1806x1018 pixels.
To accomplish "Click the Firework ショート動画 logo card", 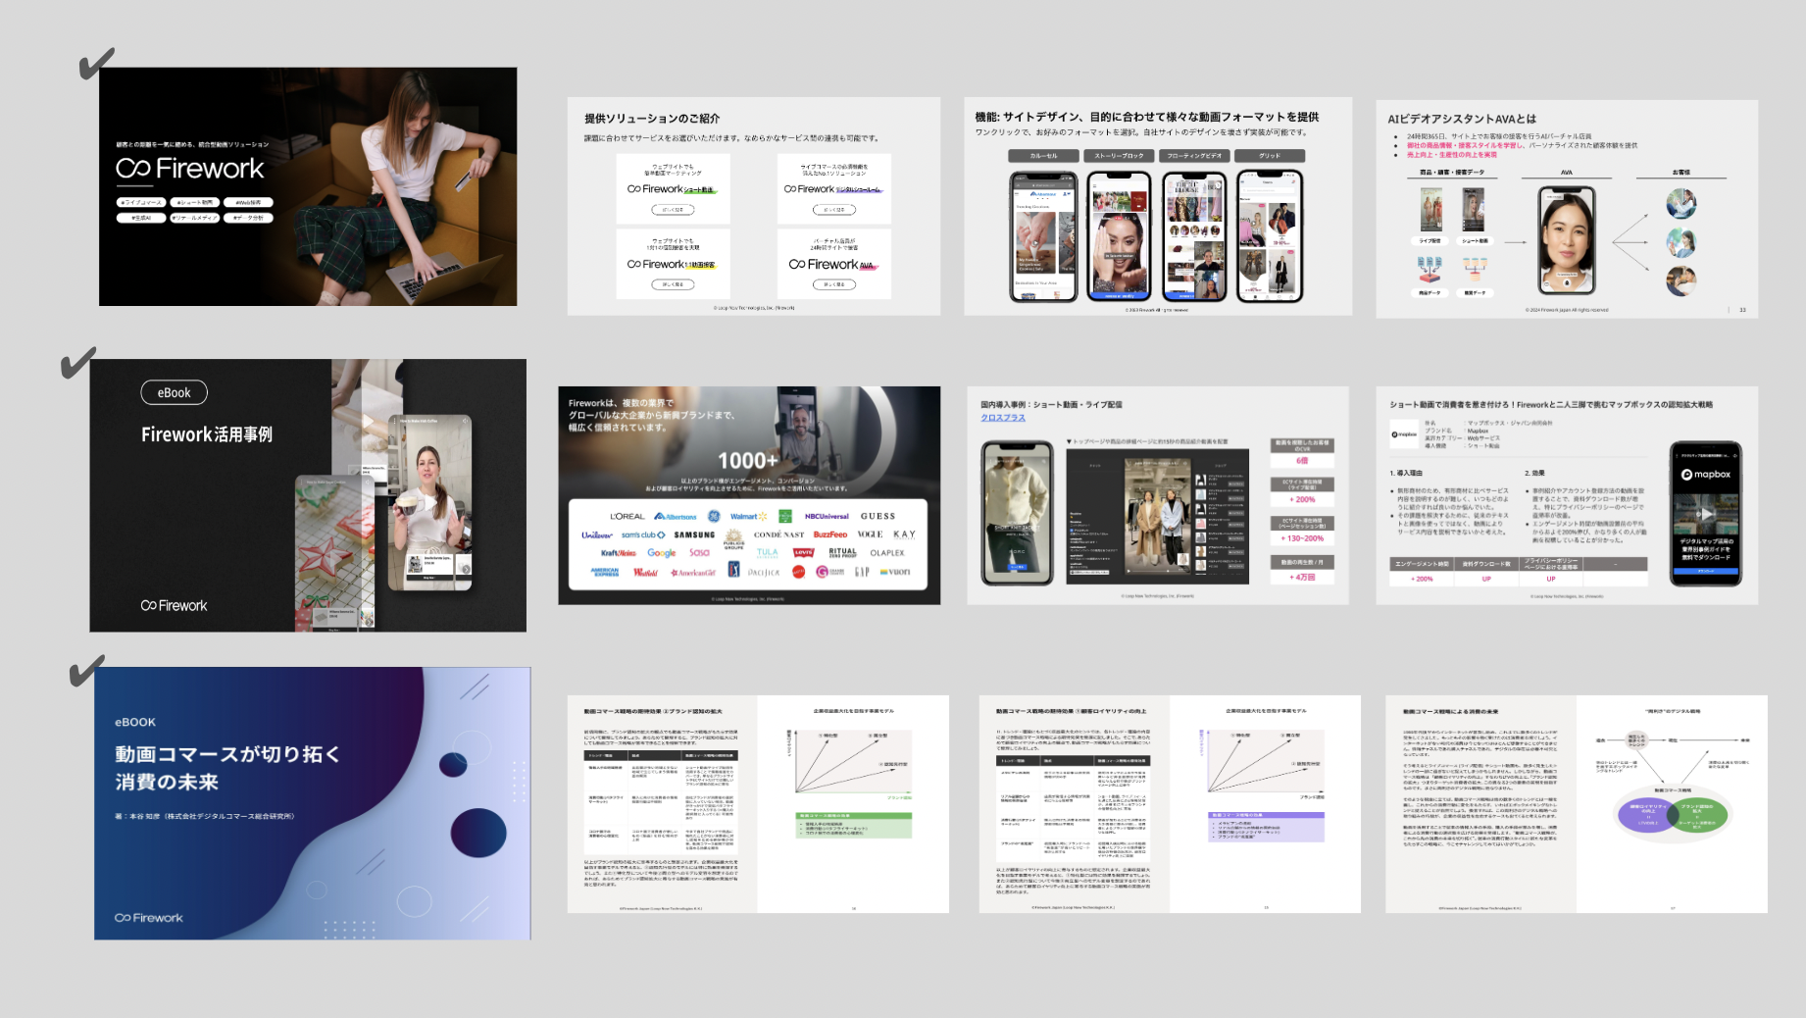I will pyautogui.click(x=673, y=189).
